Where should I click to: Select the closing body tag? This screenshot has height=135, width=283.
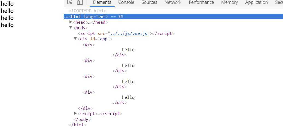point(82,119)
